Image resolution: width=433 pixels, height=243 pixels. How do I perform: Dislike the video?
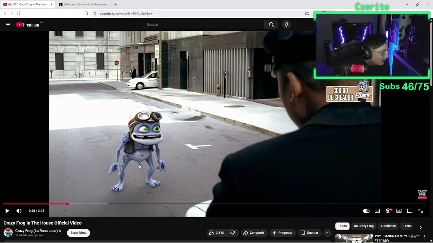(232, 233)
